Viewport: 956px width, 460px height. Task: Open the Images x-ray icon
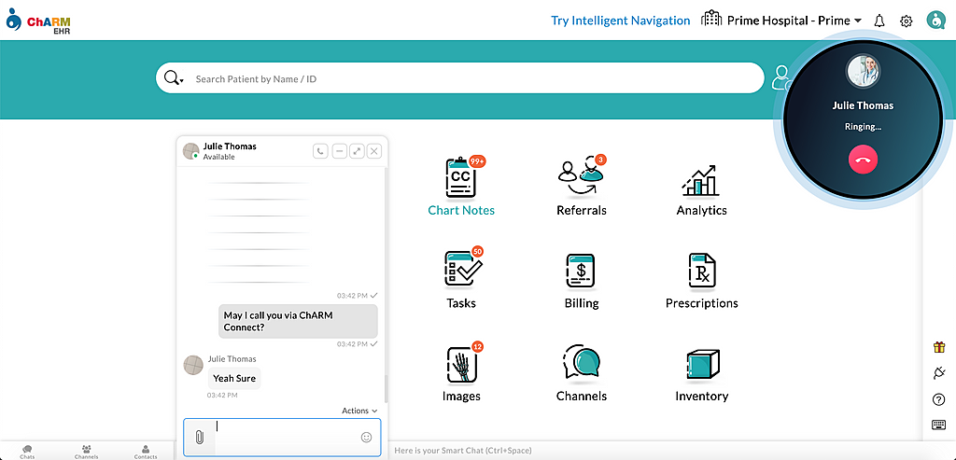[461, 364]
